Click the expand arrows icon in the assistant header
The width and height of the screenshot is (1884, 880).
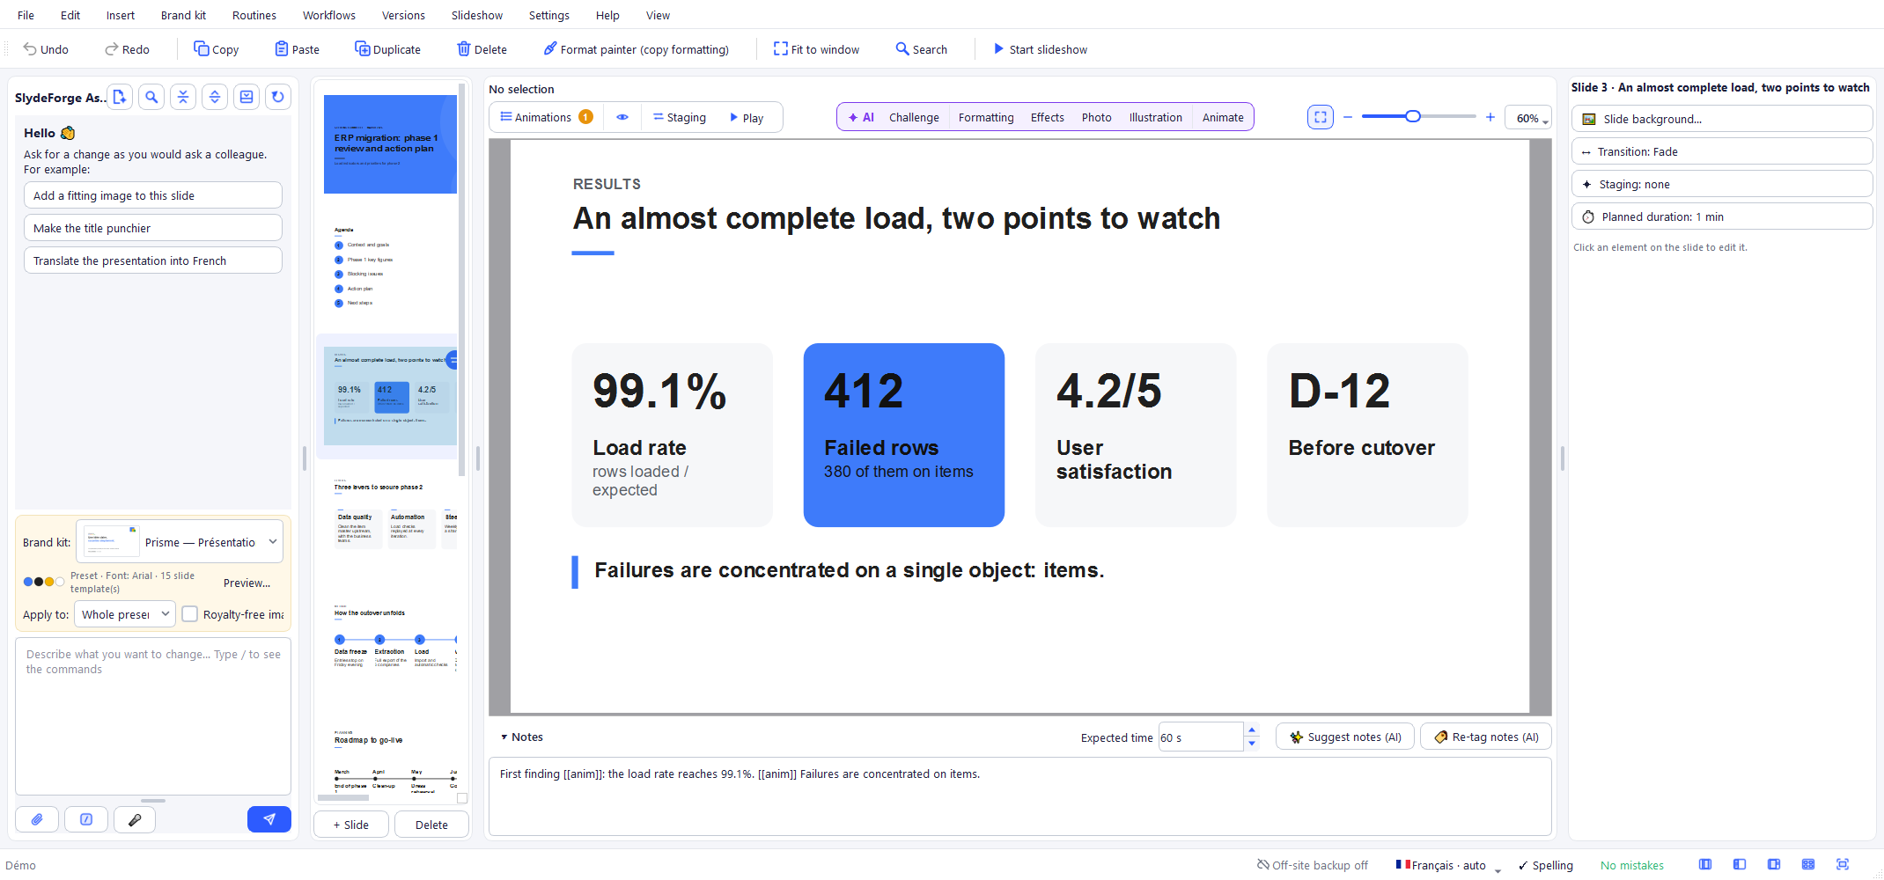click(x=215, y=97)
